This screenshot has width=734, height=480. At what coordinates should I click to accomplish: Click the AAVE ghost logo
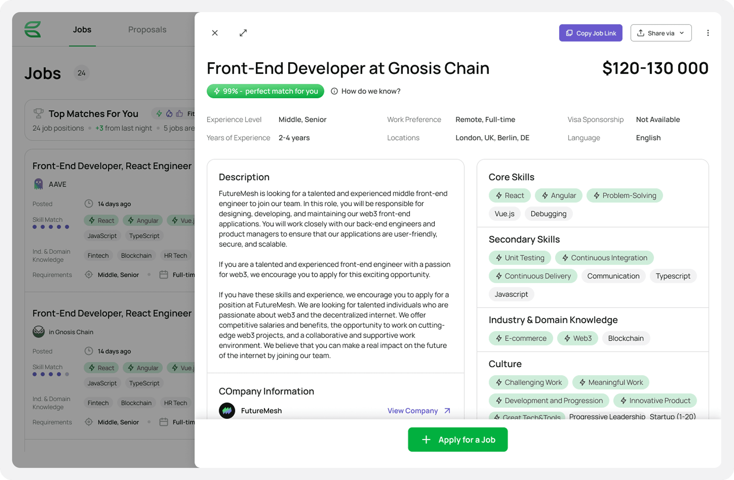pos(38,184)
